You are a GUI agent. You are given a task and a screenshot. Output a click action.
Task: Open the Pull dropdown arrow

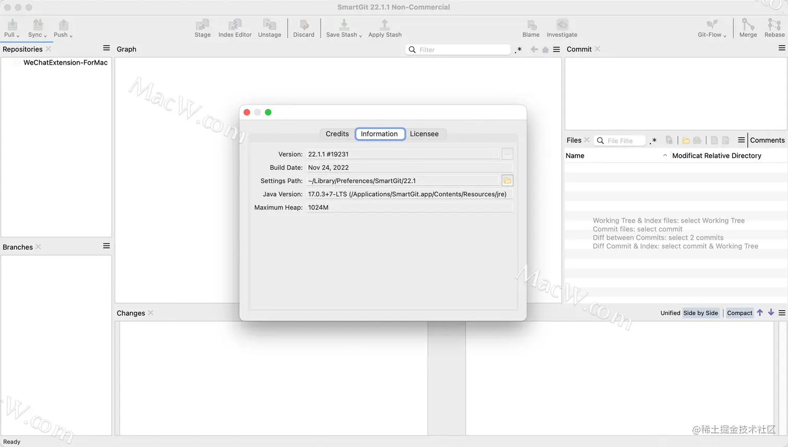click(18, 36)
